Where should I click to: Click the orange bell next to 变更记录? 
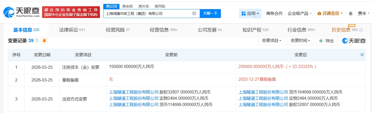44,41
